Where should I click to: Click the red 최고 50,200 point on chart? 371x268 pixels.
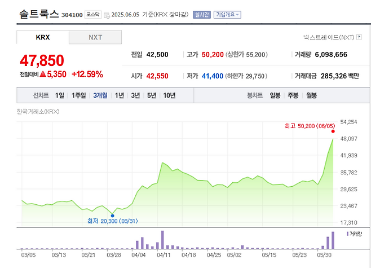pos(333,132)
